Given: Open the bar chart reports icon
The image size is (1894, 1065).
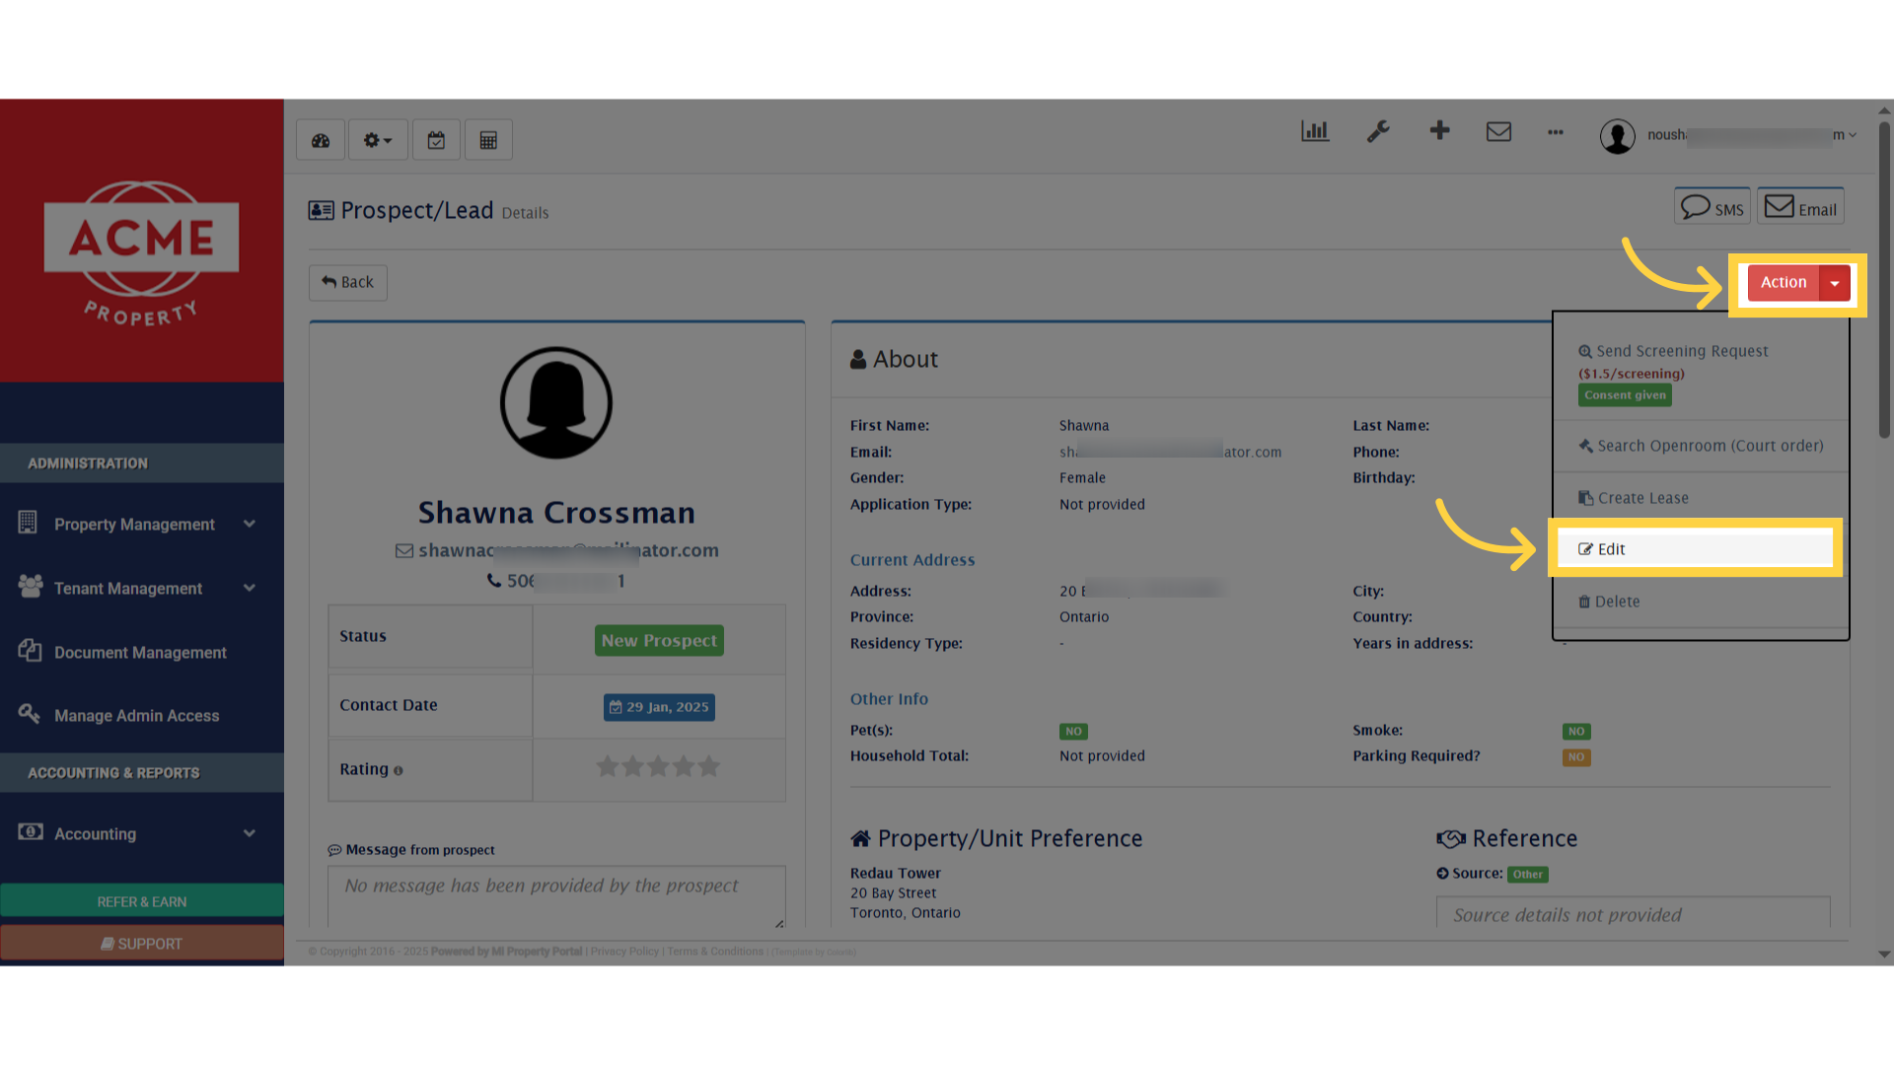Looking at the screenshot, I should pos(1315,131).
